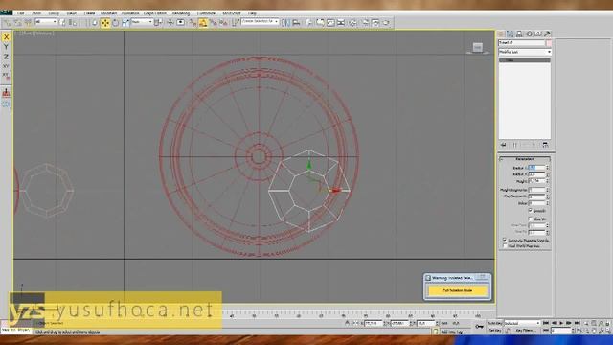This screenshot has width=613, height=345.
Task: Open the Material Editor icon
Action: tap(352, 23)
